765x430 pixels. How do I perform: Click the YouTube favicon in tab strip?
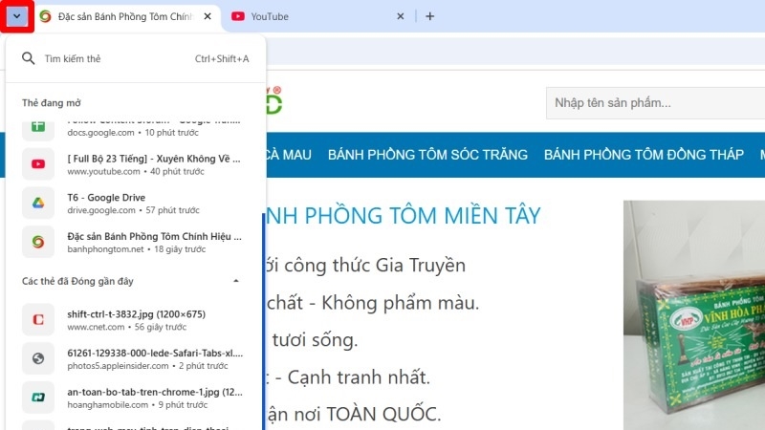coord(238,16)
